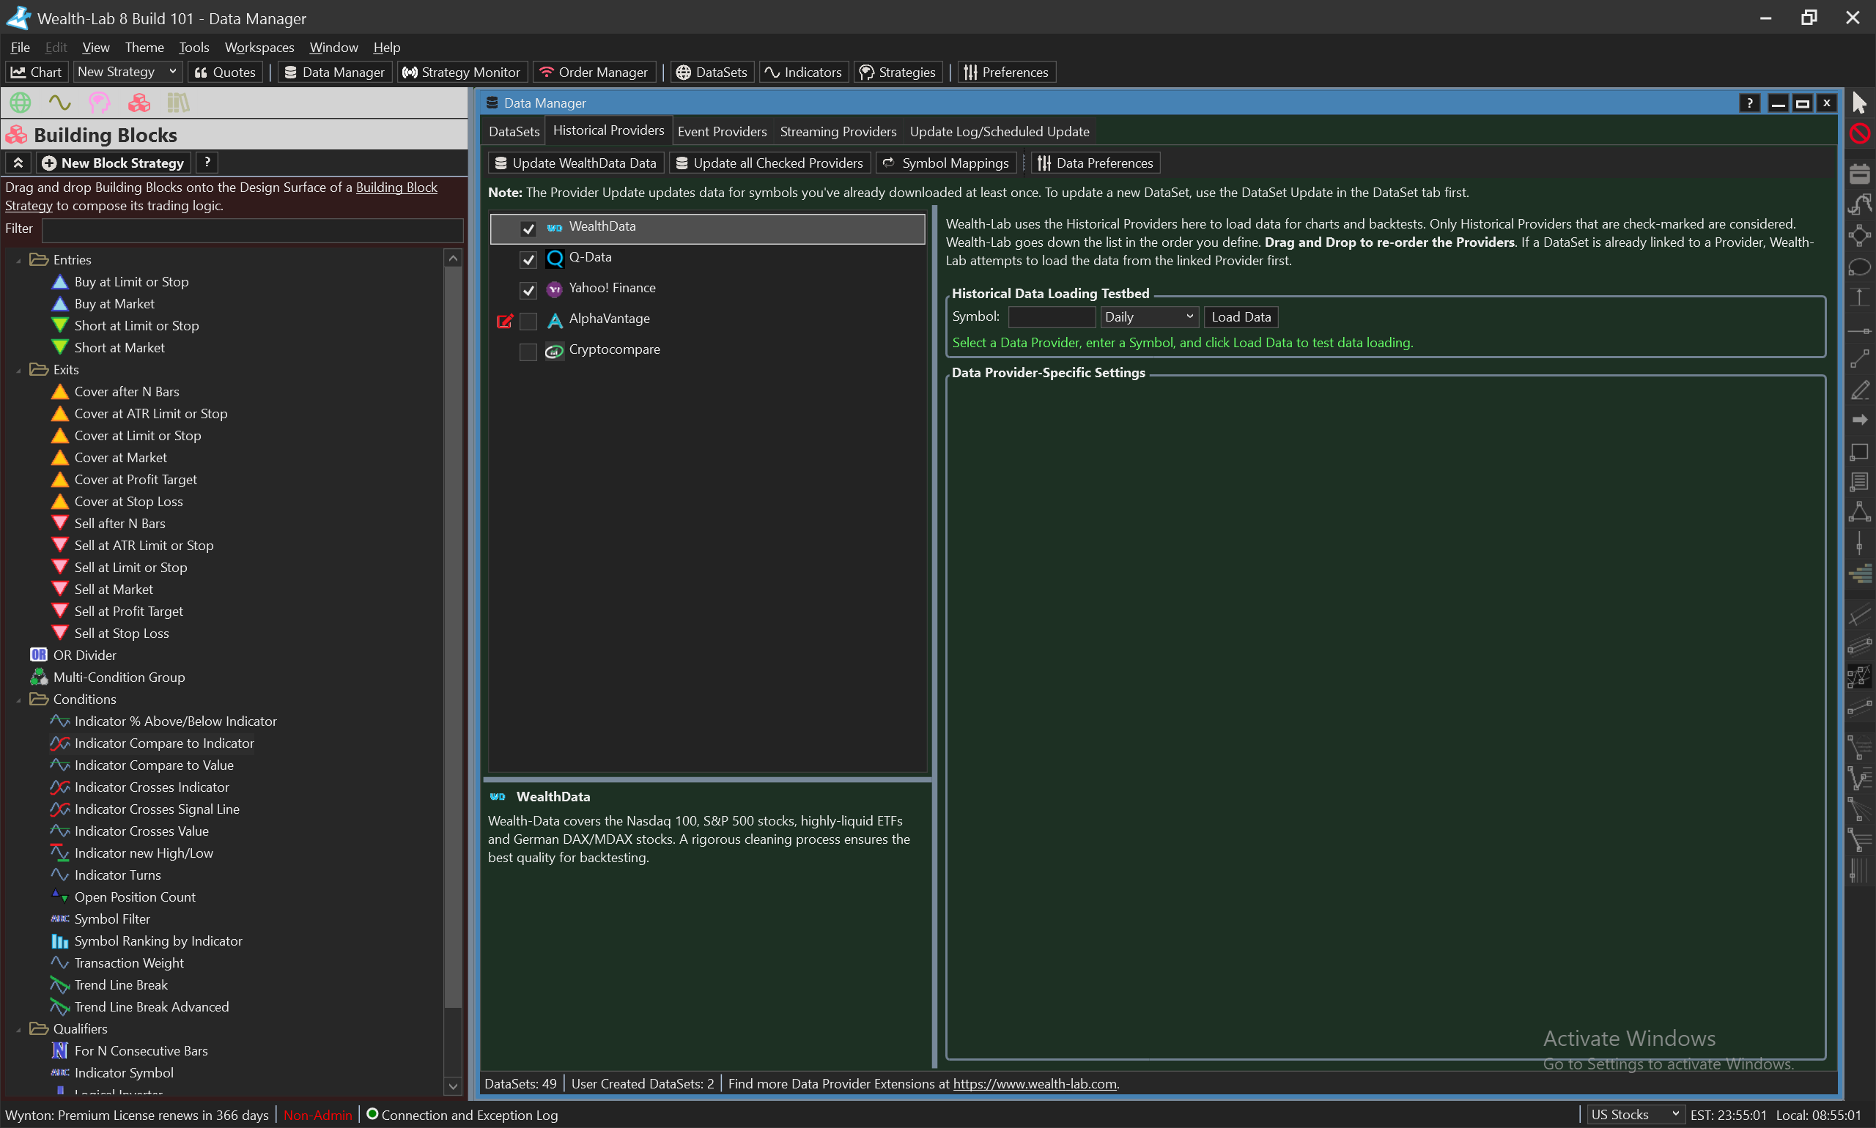Open the Workspaces menu

259,47
